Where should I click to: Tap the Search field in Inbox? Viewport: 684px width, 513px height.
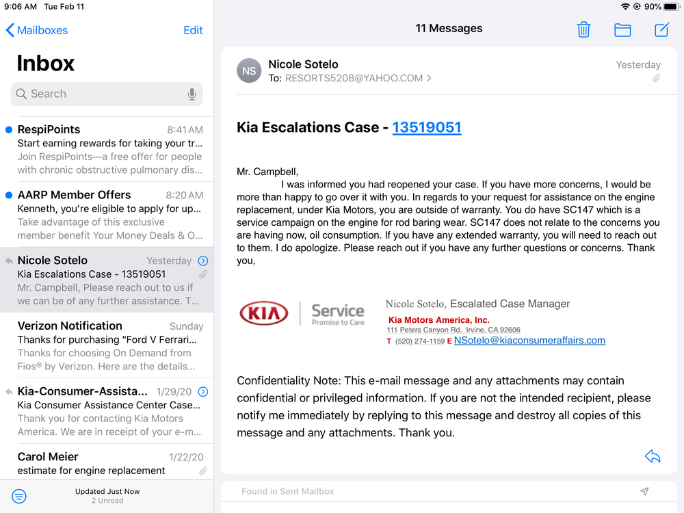pos(103,94)
